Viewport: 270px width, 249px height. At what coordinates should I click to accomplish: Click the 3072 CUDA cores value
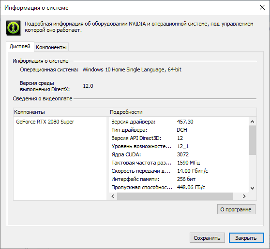(183, 154)
